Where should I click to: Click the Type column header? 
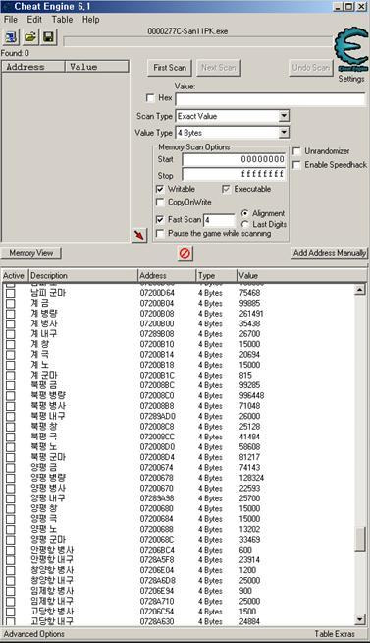coord(217,276)
